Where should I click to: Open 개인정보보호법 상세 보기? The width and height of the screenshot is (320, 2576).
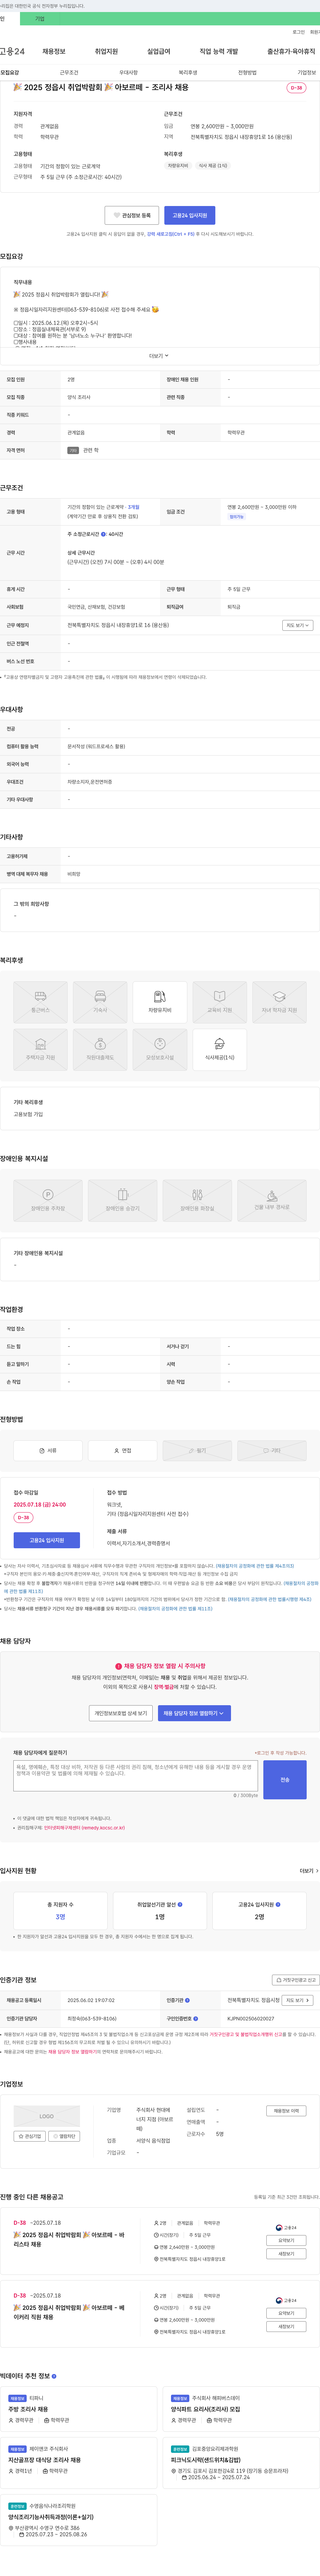tap(121, 1713)
